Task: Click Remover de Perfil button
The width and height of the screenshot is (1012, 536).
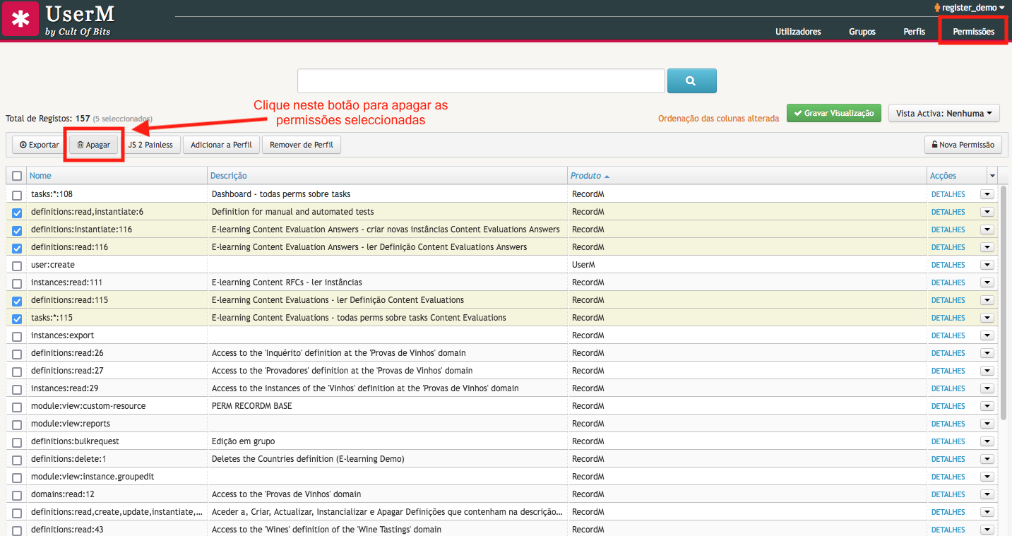Action: (302, 145)
